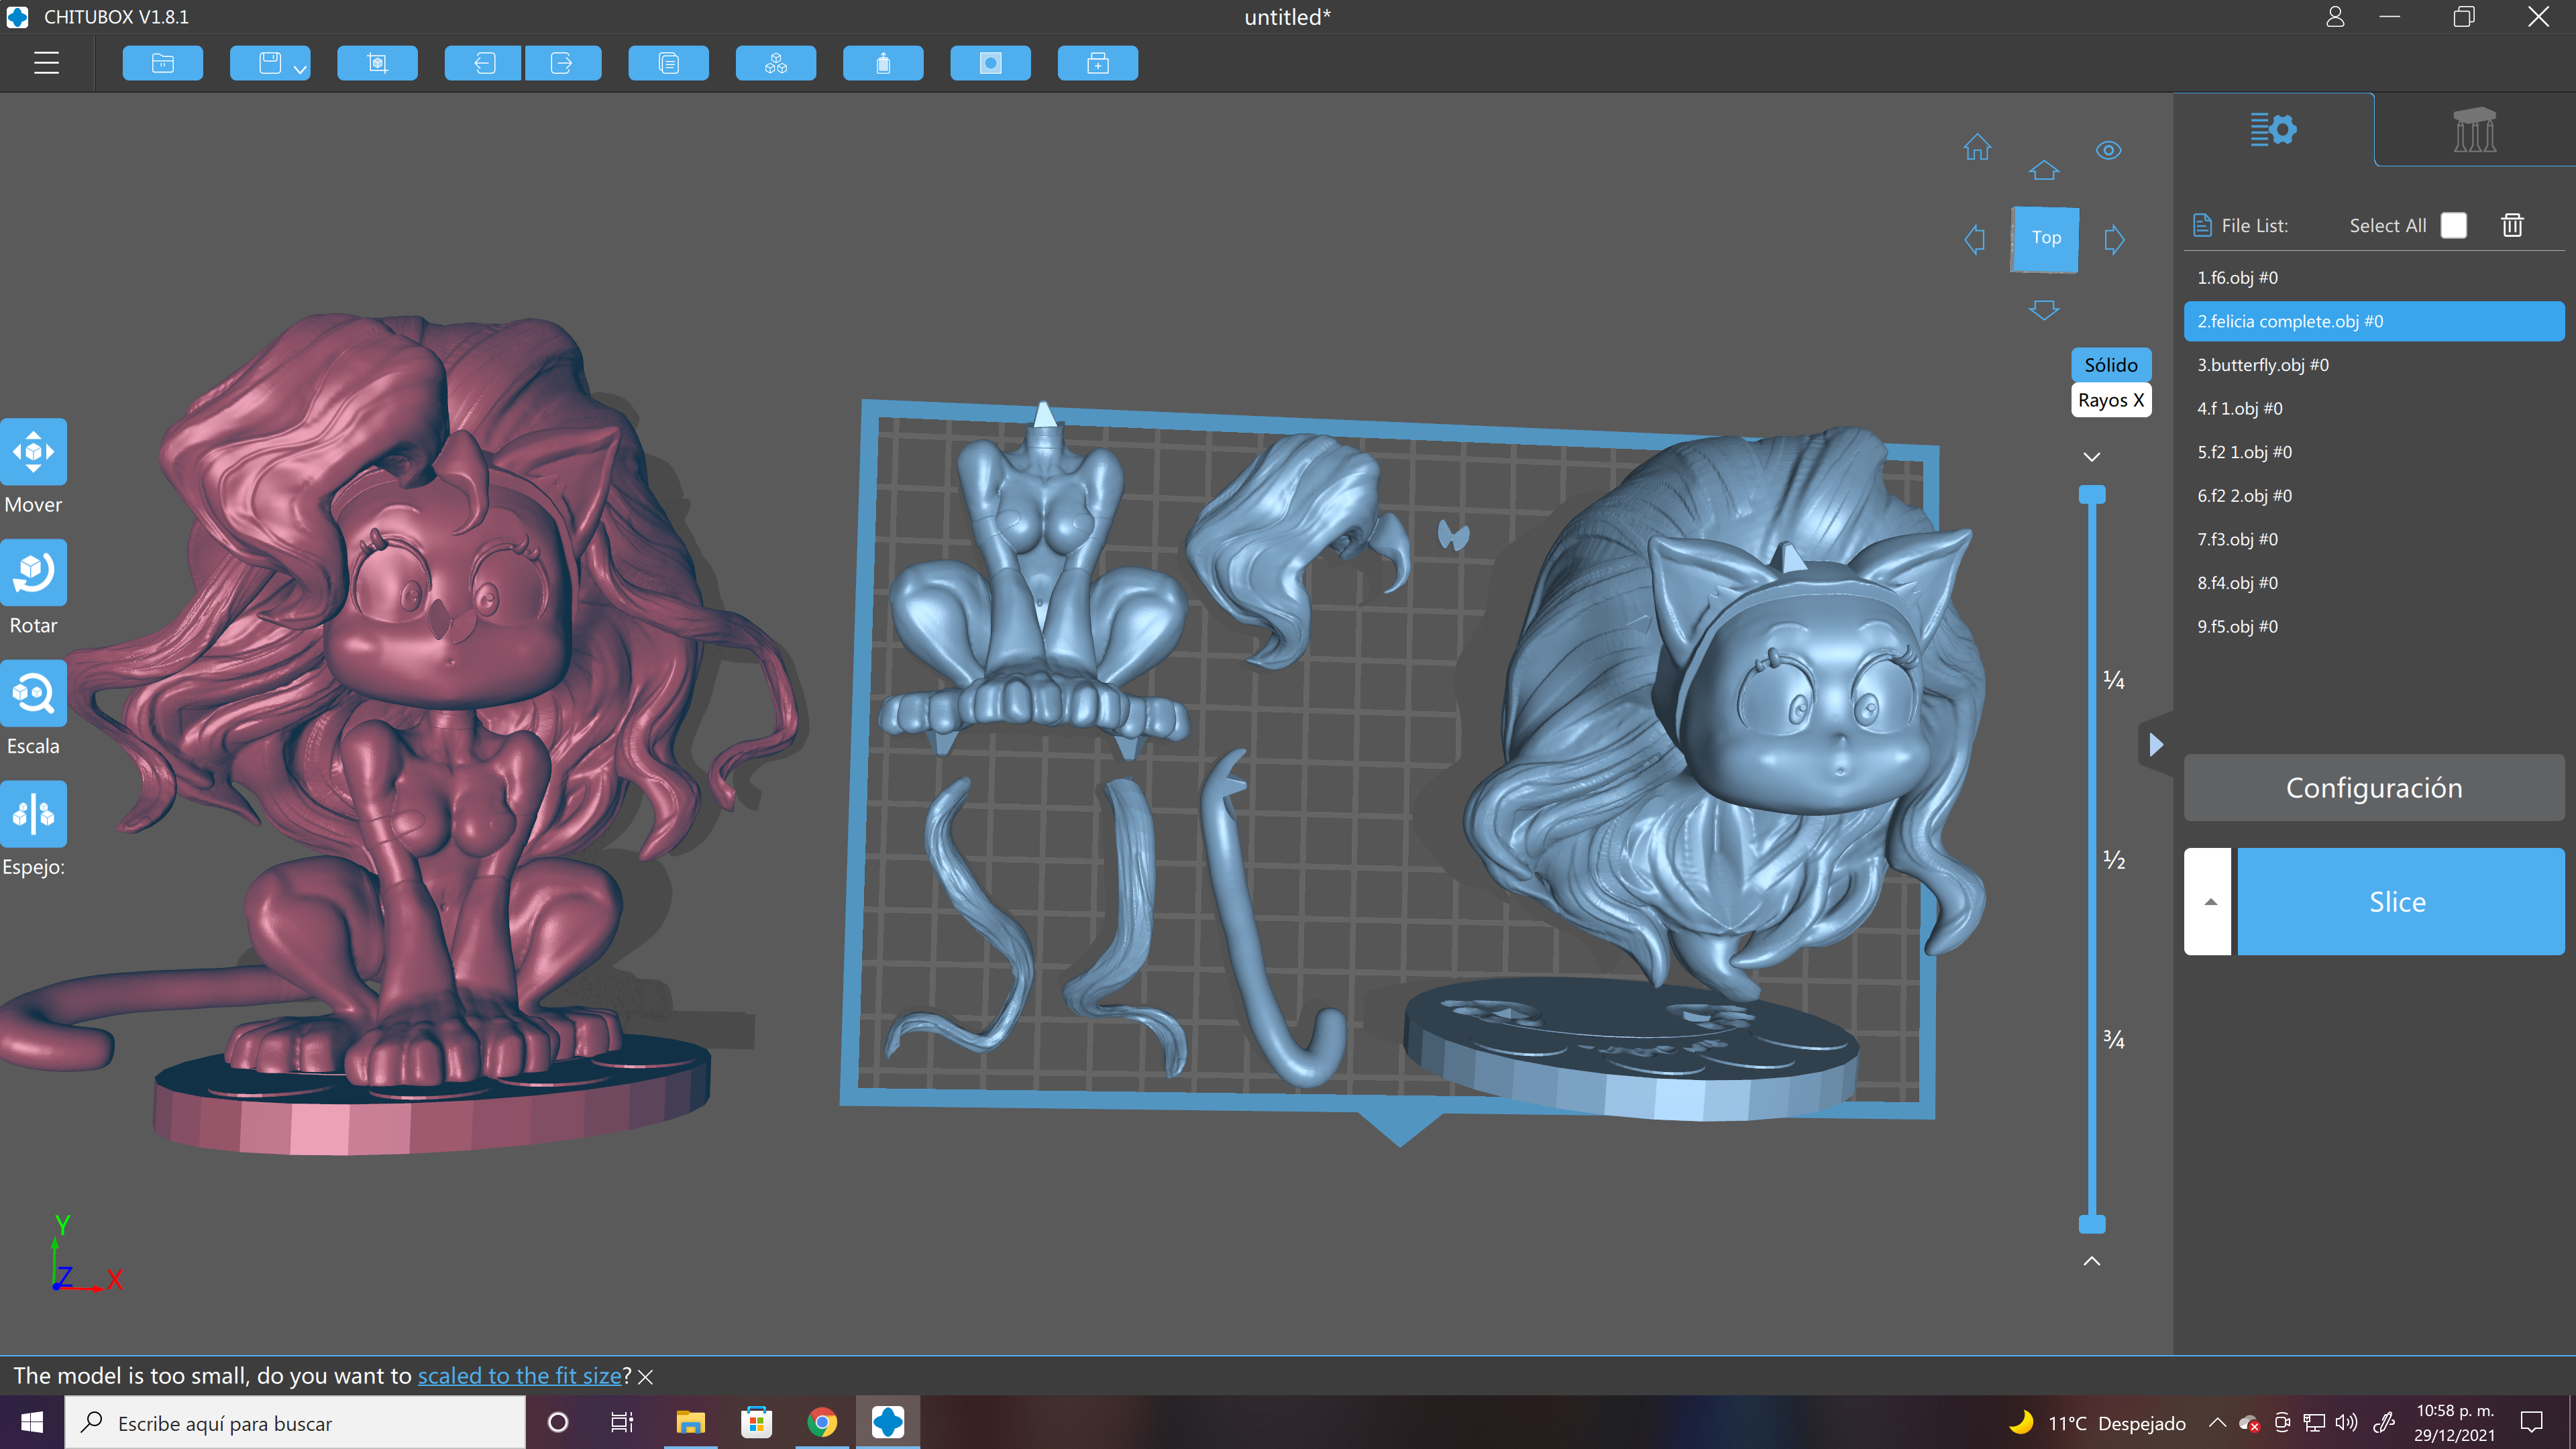The width and height of the screenshot is (2576, 1449).
Task: Select 6.f2 2.obj #0 in file list
Action: tap(2374, 495)
